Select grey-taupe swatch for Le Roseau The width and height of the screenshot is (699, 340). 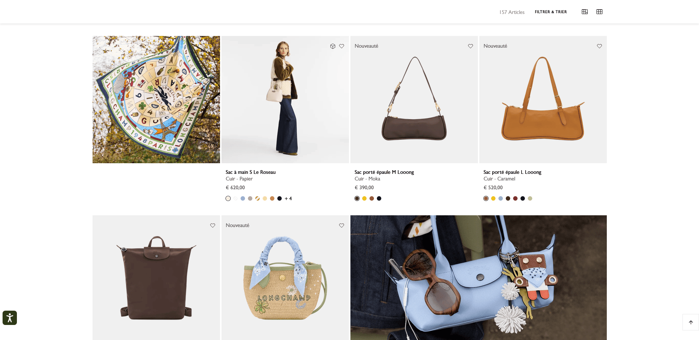tap(250, 198)
